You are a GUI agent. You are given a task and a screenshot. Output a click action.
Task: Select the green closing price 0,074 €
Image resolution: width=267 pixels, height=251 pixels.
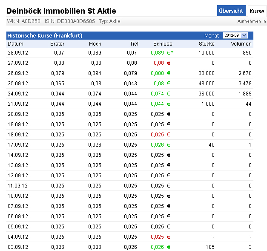[161, 94]
